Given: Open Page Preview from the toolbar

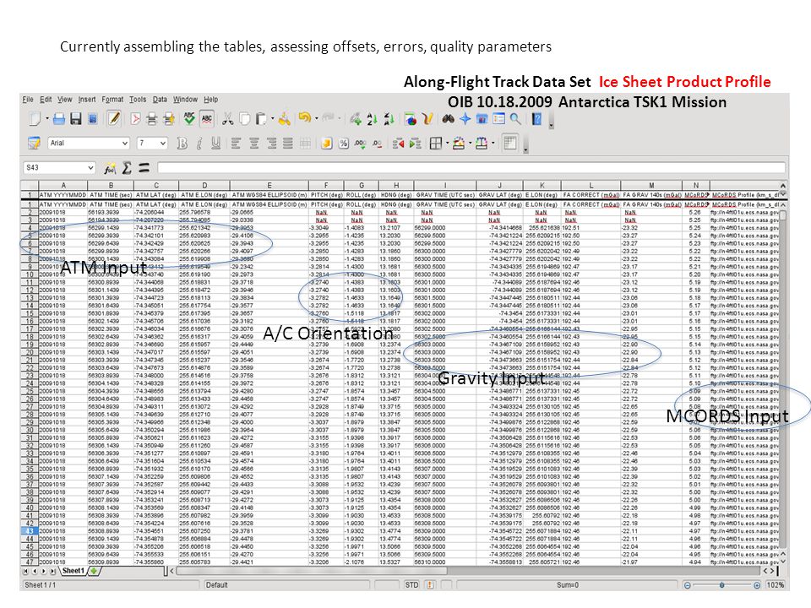Looking at the screenshot, I should [169, 119].
